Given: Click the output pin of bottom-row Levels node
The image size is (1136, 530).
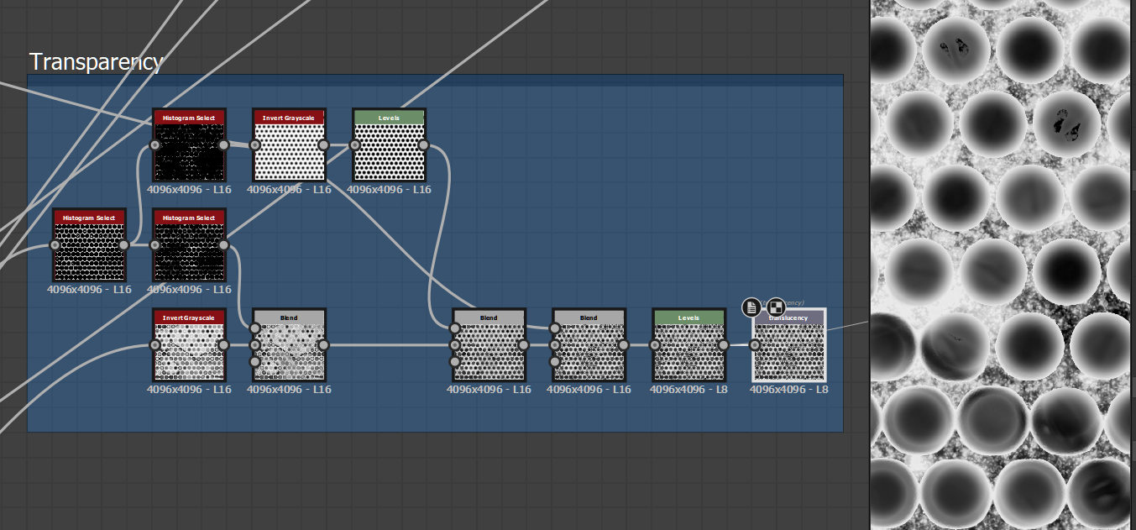Looking at the screenshot, I should coord(724,345).
